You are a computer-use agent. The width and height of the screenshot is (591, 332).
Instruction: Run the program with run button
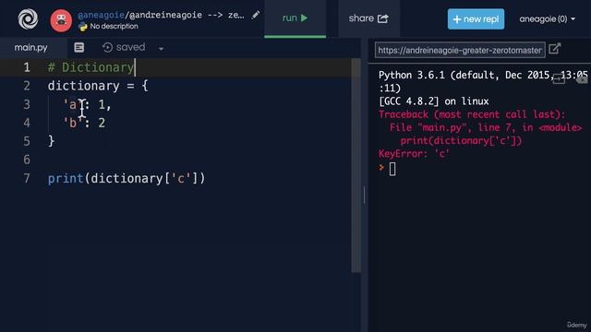[x=295, y=18]
